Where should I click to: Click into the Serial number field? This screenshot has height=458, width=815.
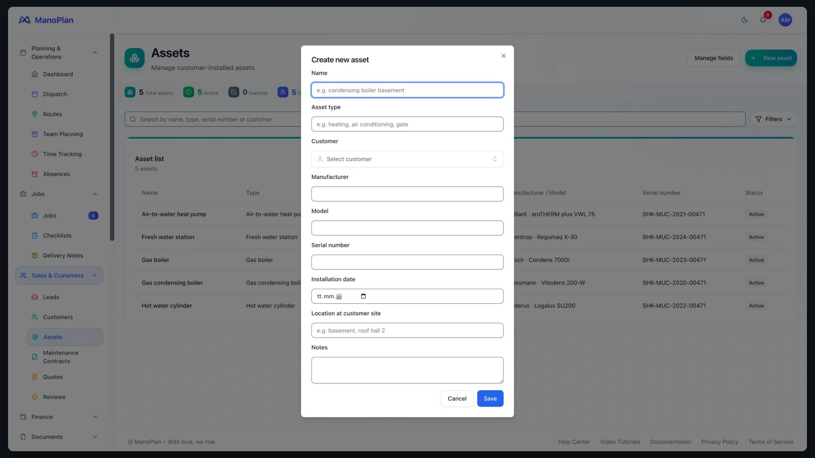tap(407, 262)
